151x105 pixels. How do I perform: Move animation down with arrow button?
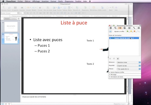pos(114,59)
